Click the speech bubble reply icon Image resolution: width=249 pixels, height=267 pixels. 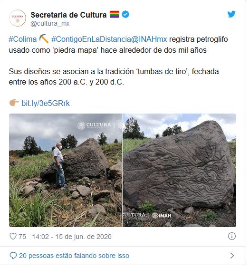click(13, 256)
